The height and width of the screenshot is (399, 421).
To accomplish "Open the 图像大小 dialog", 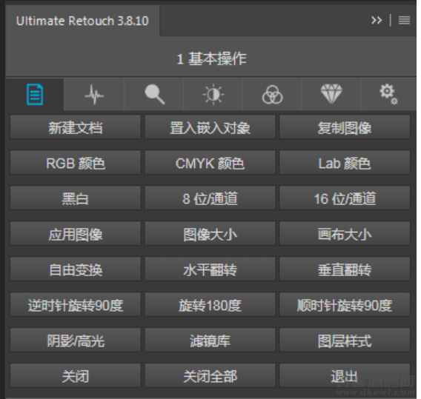I will pos(210,234).
